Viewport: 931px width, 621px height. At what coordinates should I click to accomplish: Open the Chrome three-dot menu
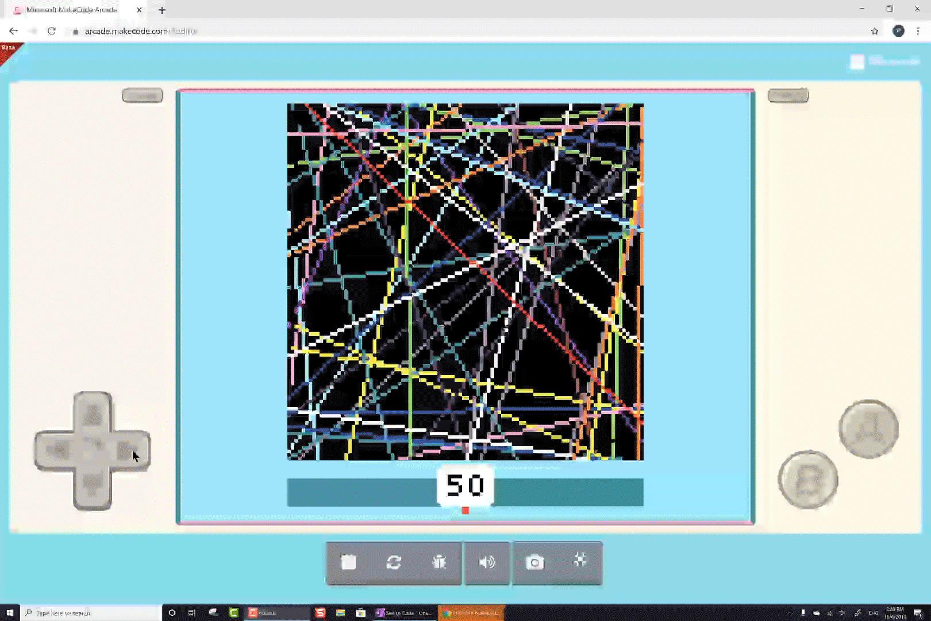tap(918, 31)
